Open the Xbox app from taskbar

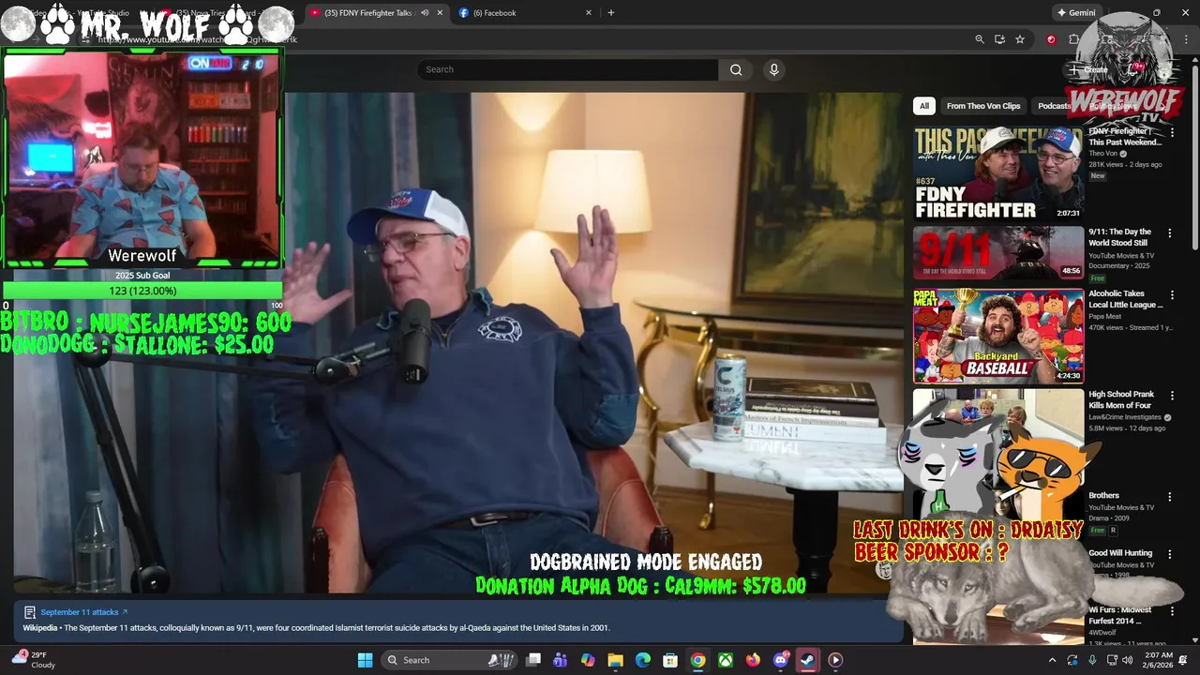[726, 660]
